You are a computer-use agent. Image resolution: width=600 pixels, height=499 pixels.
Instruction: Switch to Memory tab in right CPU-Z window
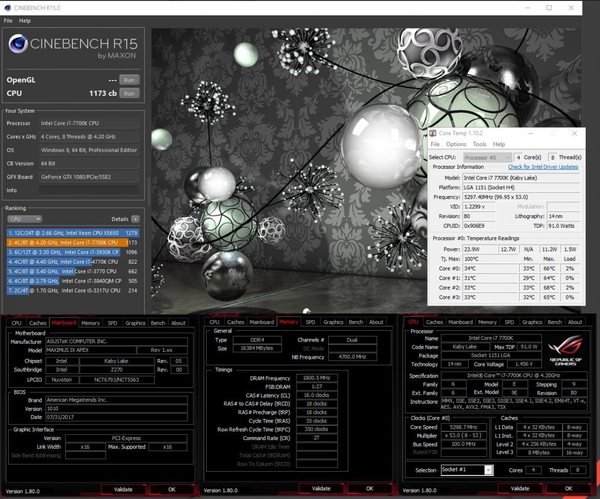coord(487,322)
